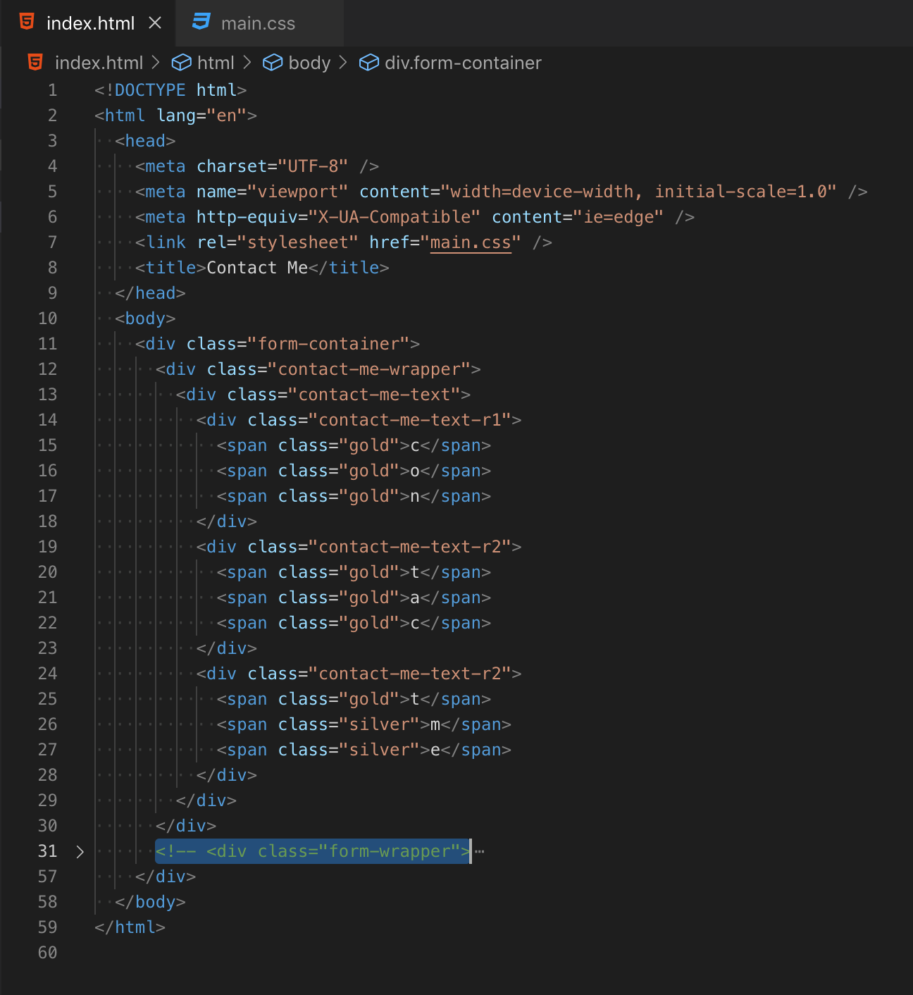Expand the collapsed code region at line 31
Viewport: 913px width, 995px height.
80,851
